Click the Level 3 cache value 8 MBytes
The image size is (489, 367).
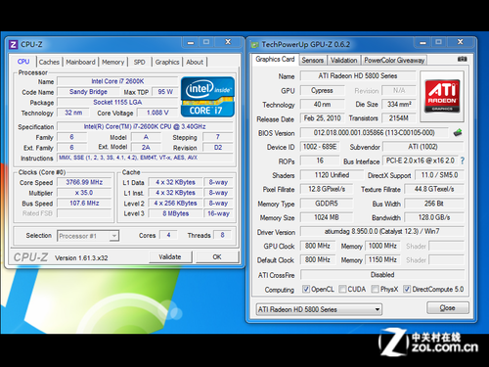176,213
